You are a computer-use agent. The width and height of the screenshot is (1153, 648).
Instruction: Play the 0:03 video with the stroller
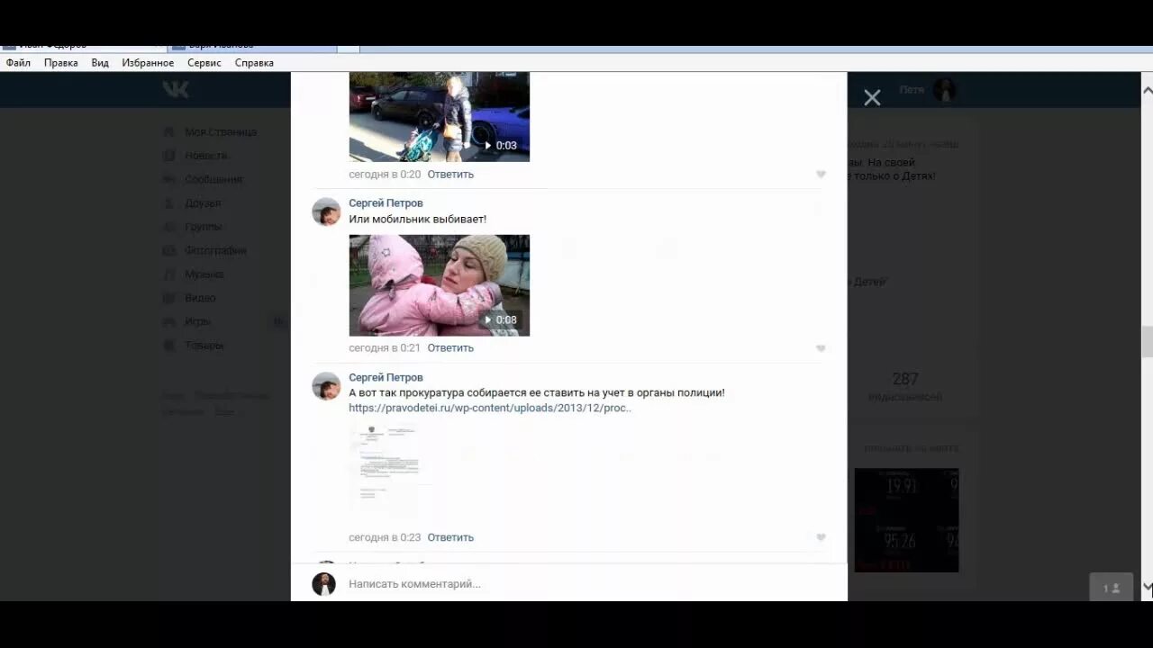click(x=440, y=117)
